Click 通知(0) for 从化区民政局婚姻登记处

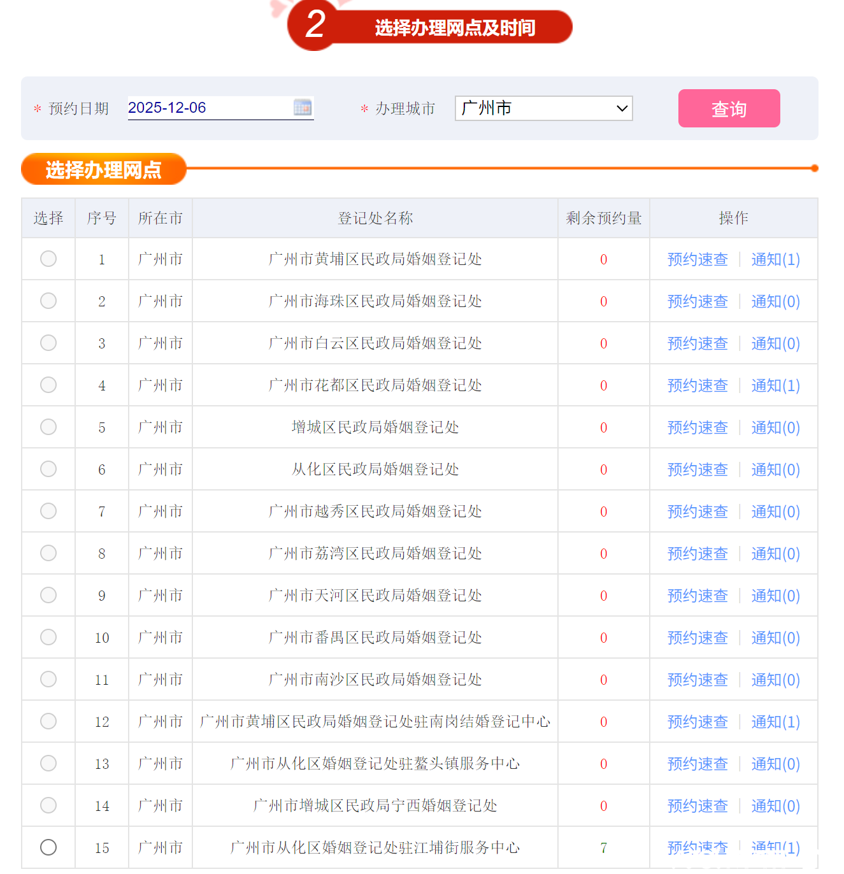click(775, 469)
